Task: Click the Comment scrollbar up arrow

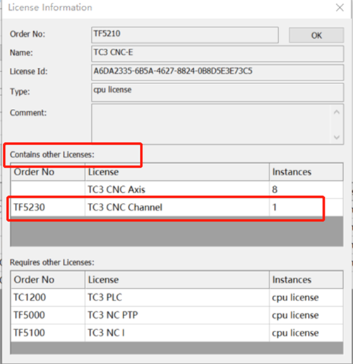Action: pos(337,112)
